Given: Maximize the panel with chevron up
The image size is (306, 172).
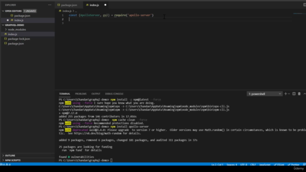Looking at the screenshot, I should tap(305, 94).
